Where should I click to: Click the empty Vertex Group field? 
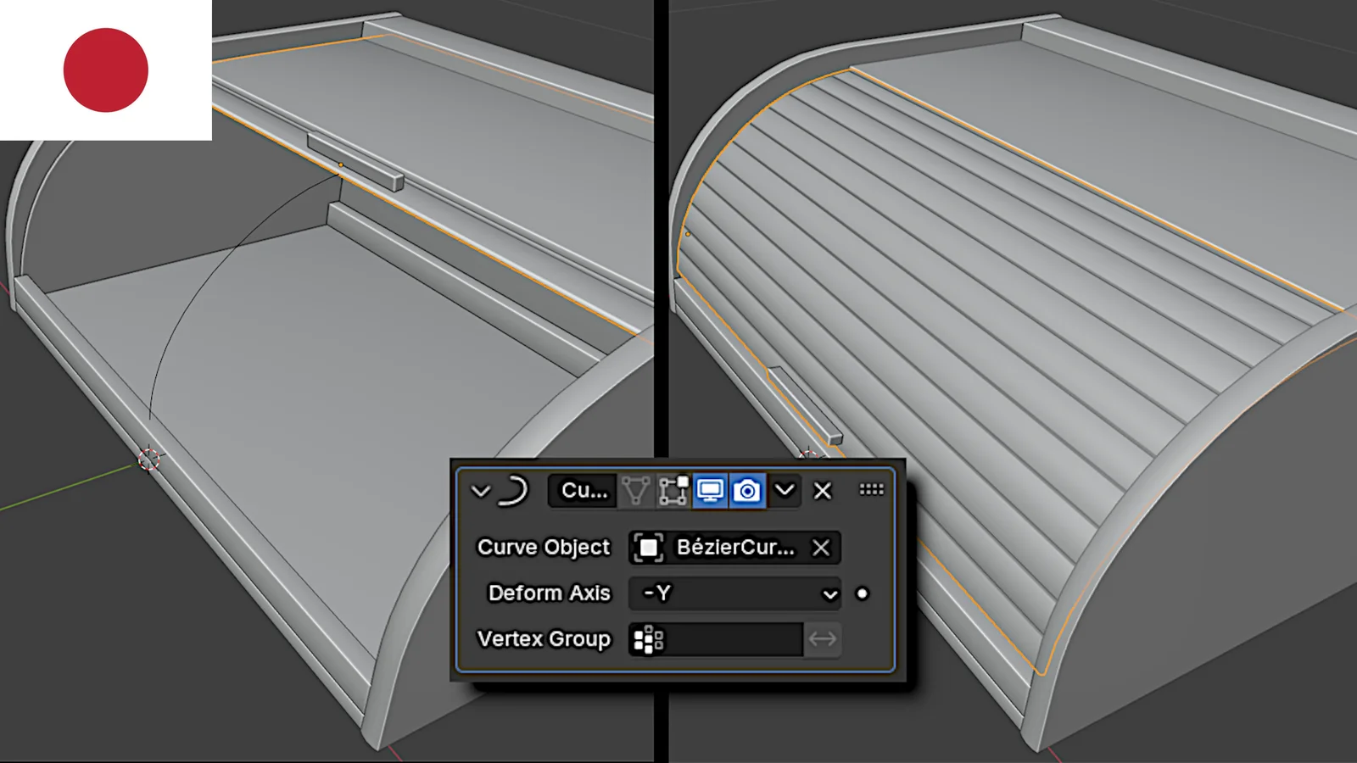[733, 639]
